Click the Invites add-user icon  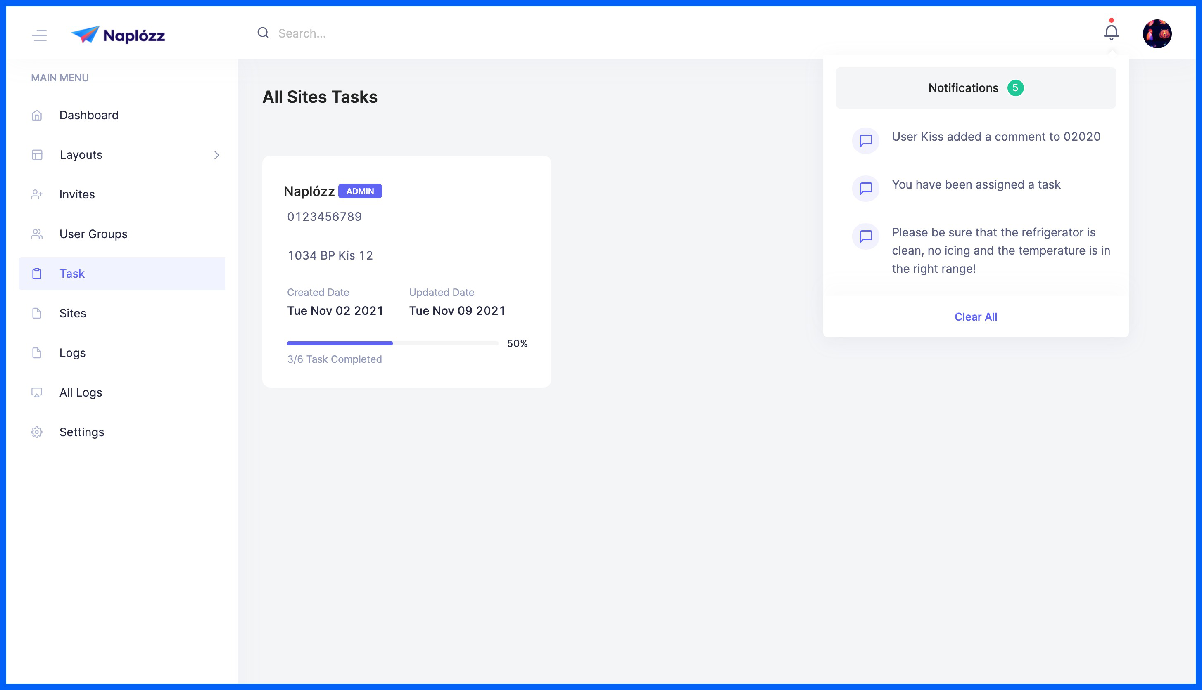coord(37,194)
